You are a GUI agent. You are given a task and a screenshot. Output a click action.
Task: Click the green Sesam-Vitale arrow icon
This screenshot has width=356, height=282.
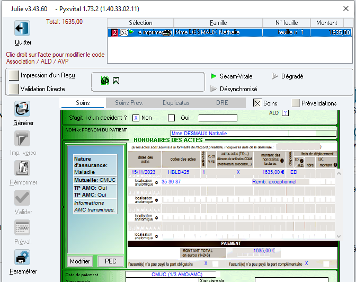(213, 76)
